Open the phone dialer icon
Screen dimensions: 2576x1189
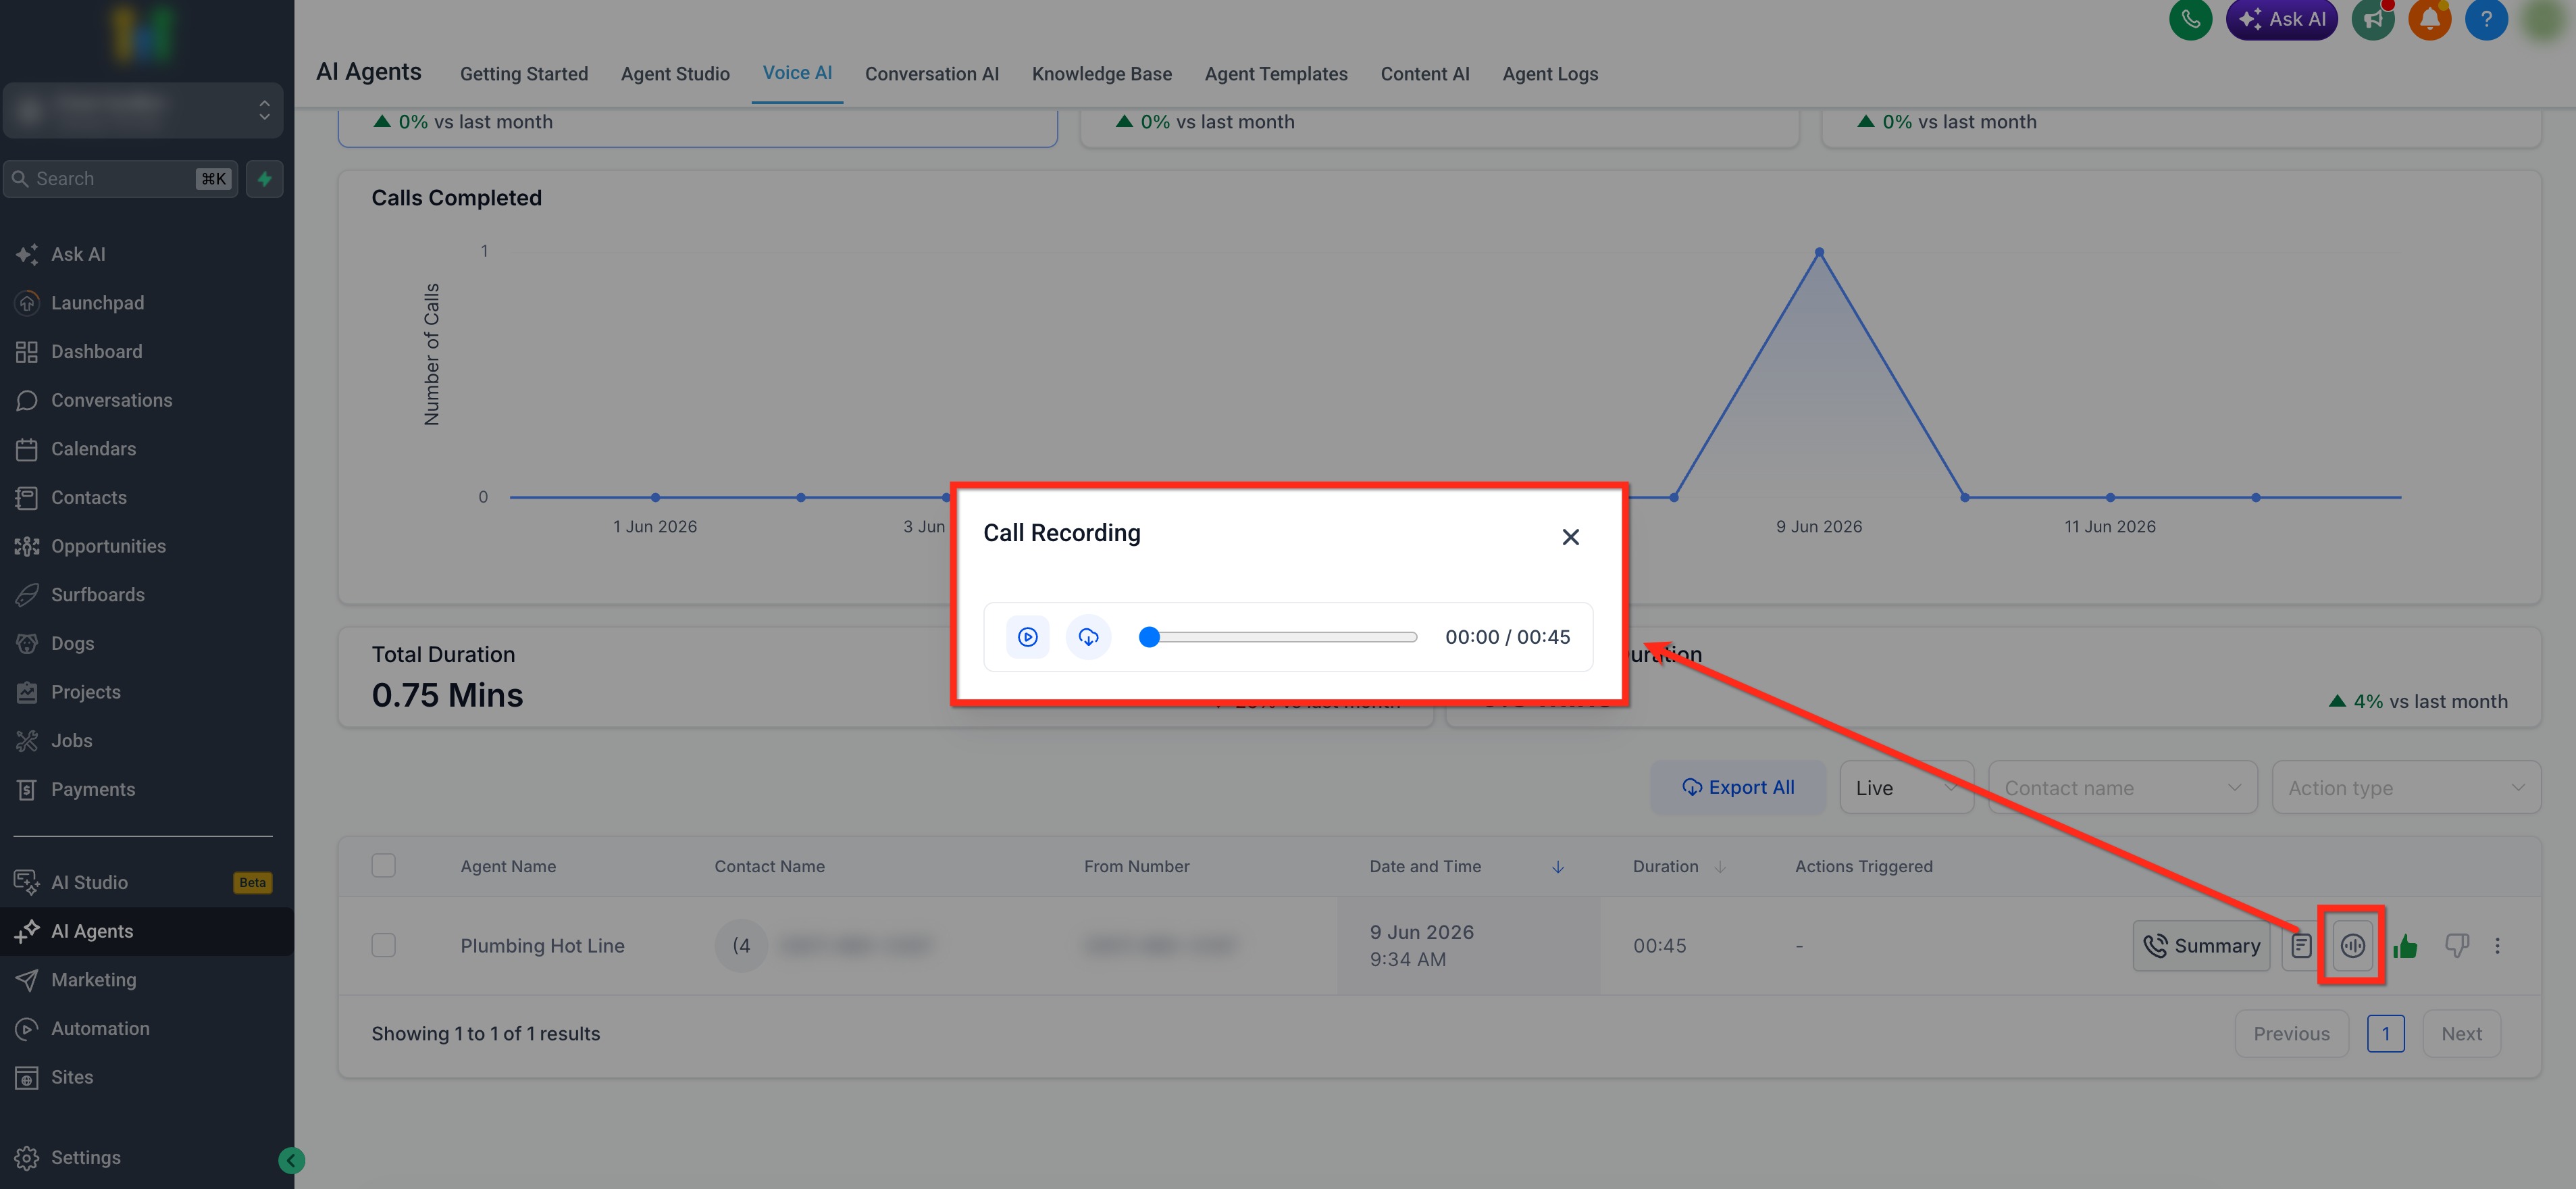pyautogui.click(x=2190, y=19)
